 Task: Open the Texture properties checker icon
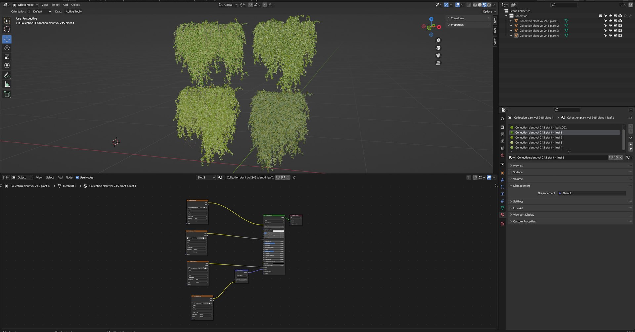[x=502, y=224]
